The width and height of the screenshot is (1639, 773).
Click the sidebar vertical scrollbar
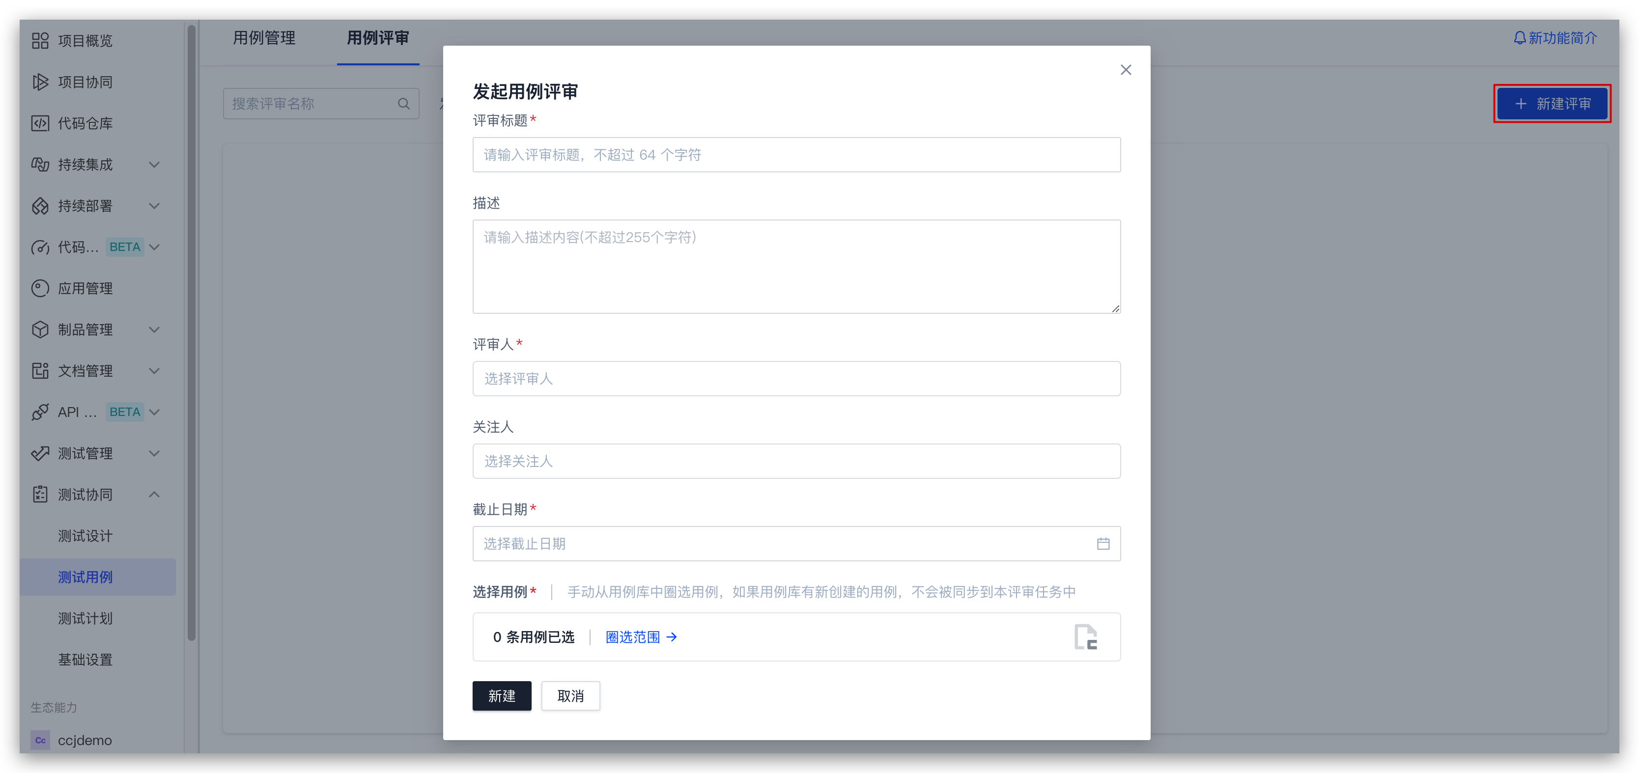pos(192,332)
